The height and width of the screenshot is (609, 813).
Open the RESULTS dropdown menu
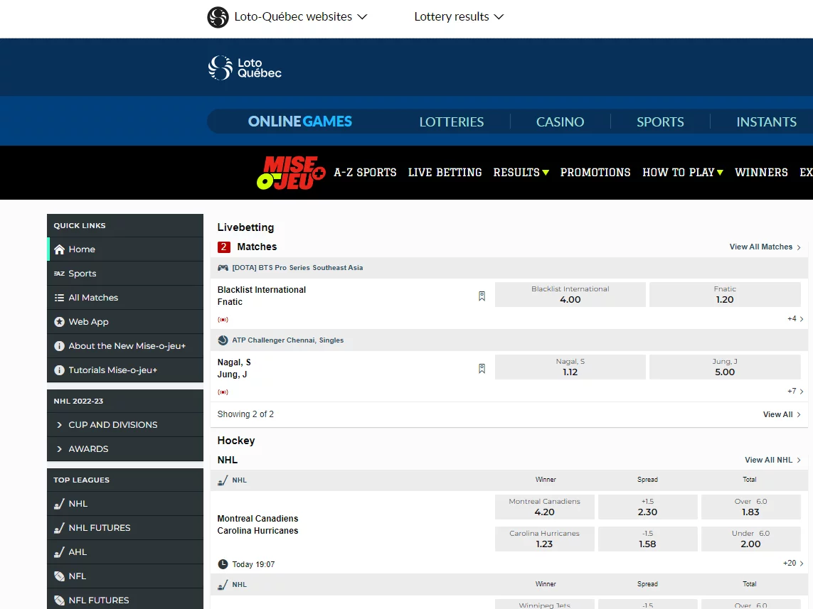click(521, 173)
